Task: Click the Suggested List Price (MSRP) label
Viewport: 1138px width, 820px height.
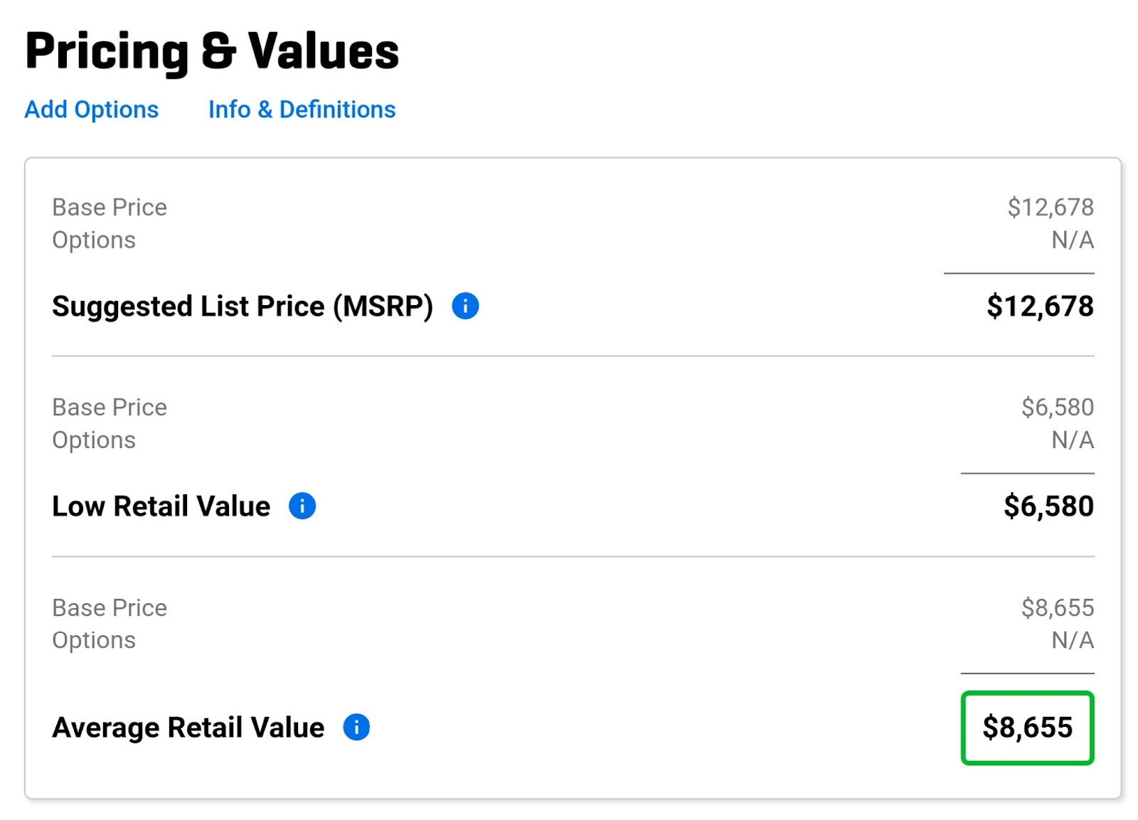Action: pyautogui.click(x=243, y=307)
